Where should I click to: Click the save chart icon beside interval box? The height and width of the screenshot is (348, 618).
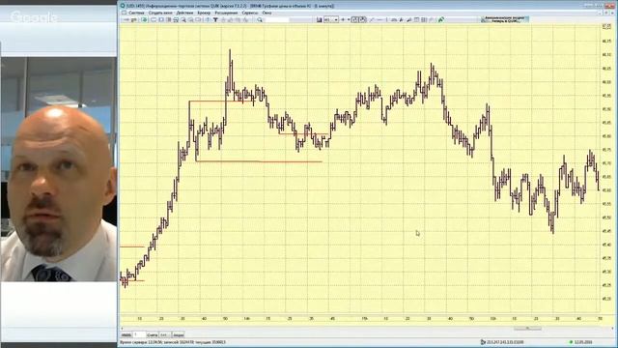pos(320,19)
